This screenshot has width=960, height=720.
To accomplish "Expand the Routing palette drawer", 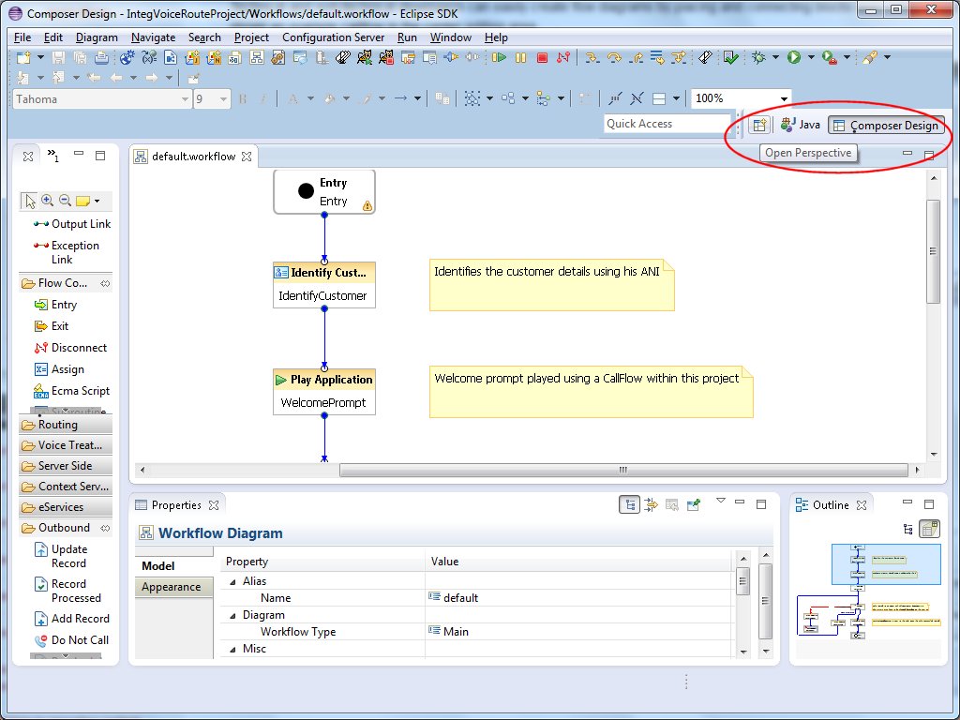I will coord(66,425).
